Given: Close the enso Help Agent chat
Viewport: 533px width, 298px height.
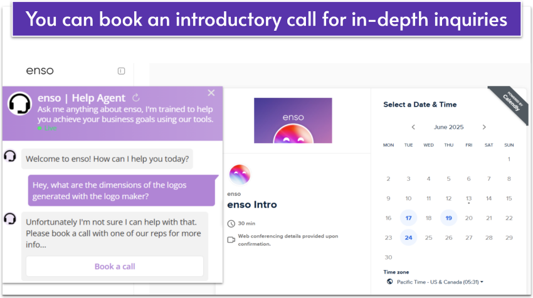Looking at the screenshot, I should click(211, 93).
